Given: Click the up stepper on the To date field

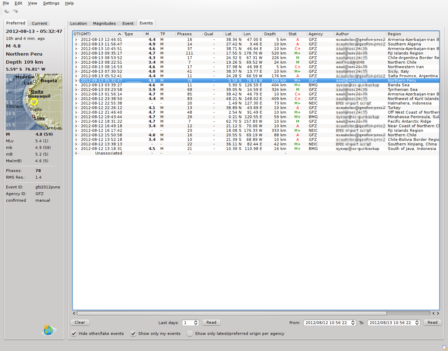Looking at the screenshot, I should click(418, 321).
